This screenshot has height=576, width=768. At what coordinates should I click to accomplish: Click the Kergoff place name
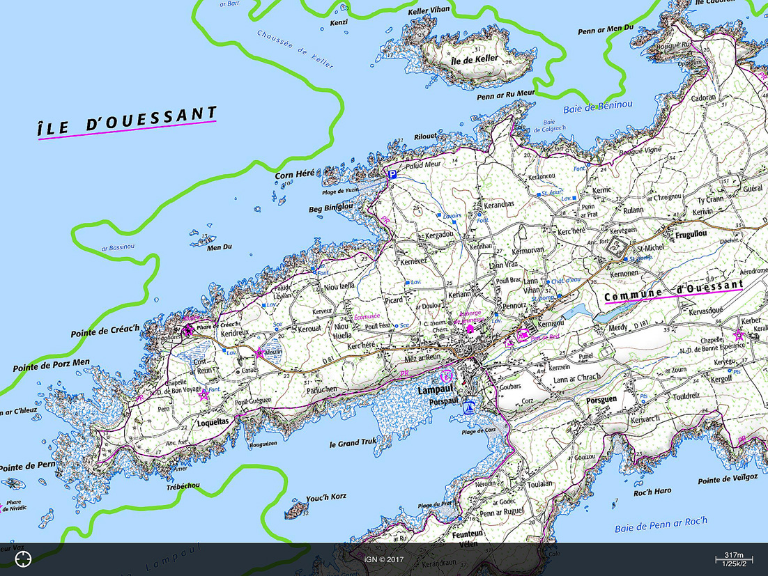coord(721,379)
